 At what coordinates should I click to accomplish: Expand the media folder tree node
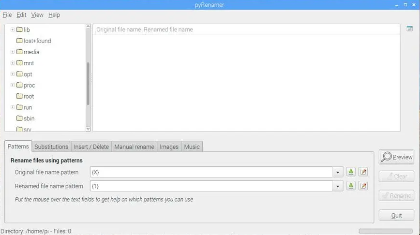[12, 52]
